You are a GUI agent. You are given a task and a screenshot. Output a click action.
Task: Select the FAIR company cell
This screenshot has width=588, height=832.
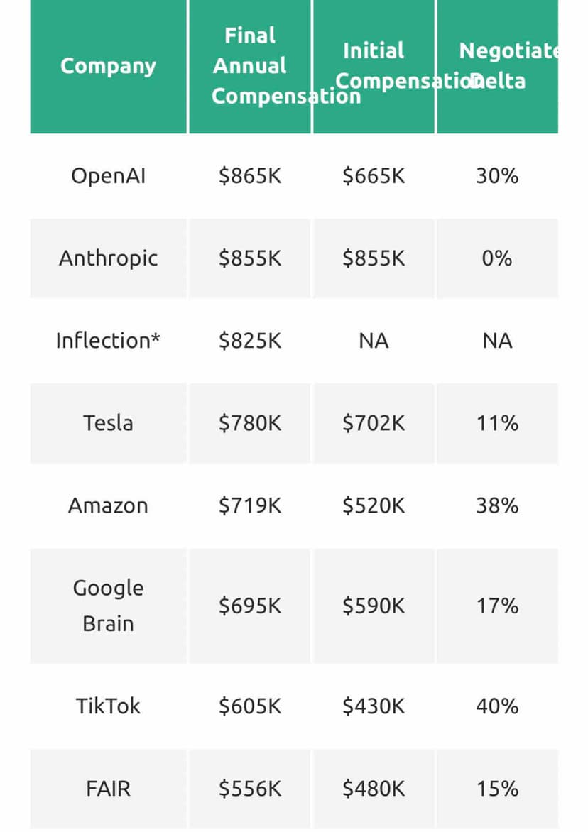tap(108, 789)
